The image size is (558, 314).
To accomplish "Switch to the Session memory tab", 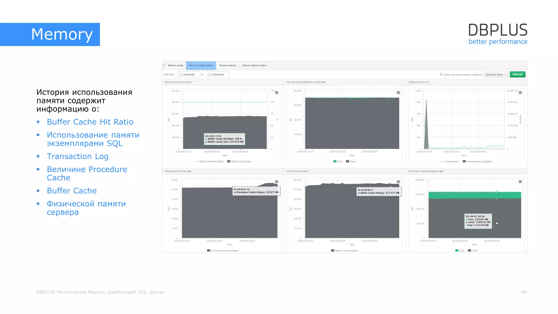I will click(x=228, y=65).
